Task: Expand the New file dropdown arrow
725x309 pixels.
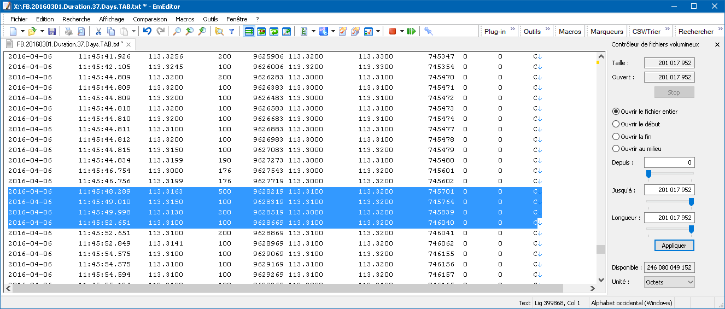Action: (x=22, y=32)
